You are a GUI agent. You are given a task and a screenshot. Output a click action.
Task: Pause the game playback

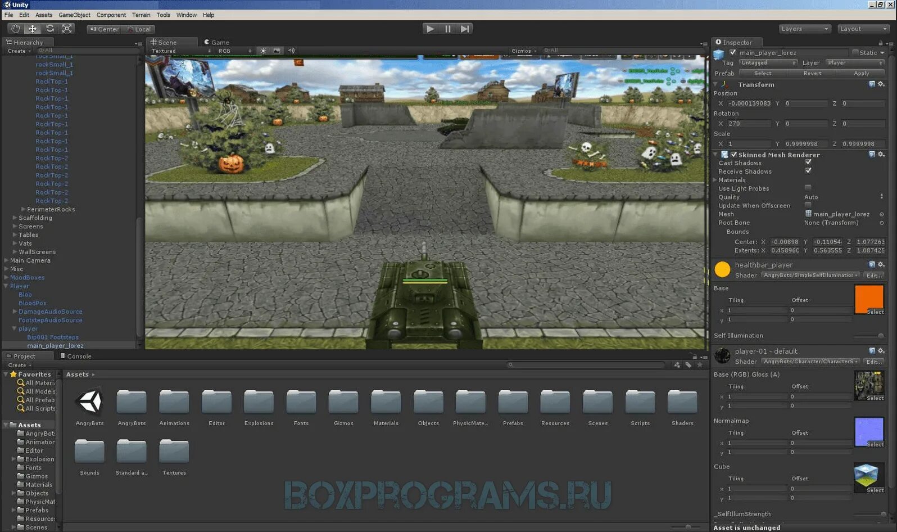pyautogui.click(x=447, y=29)
